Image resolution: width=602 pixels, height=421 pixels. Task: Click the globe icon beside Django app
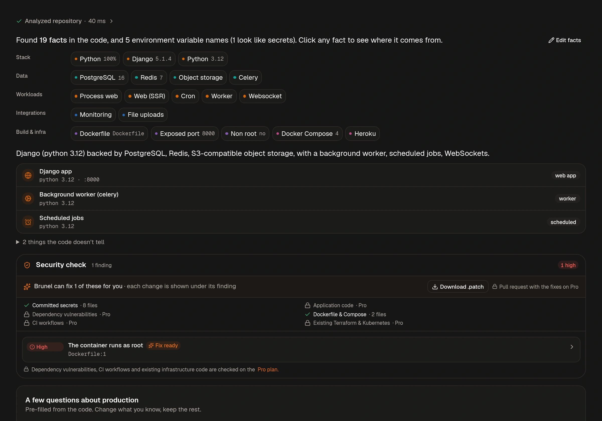pyautogui.click(x=28, y=175)
